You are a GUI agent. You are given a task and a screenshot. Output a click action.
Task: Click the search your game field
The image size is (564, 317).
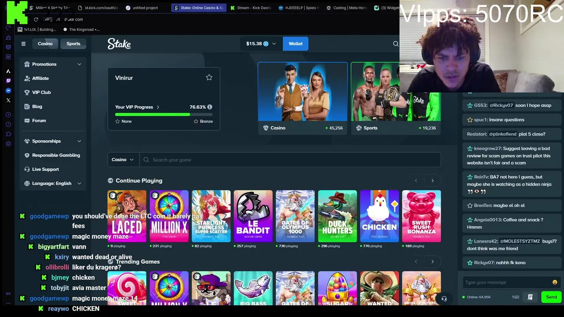coord(290,160)
